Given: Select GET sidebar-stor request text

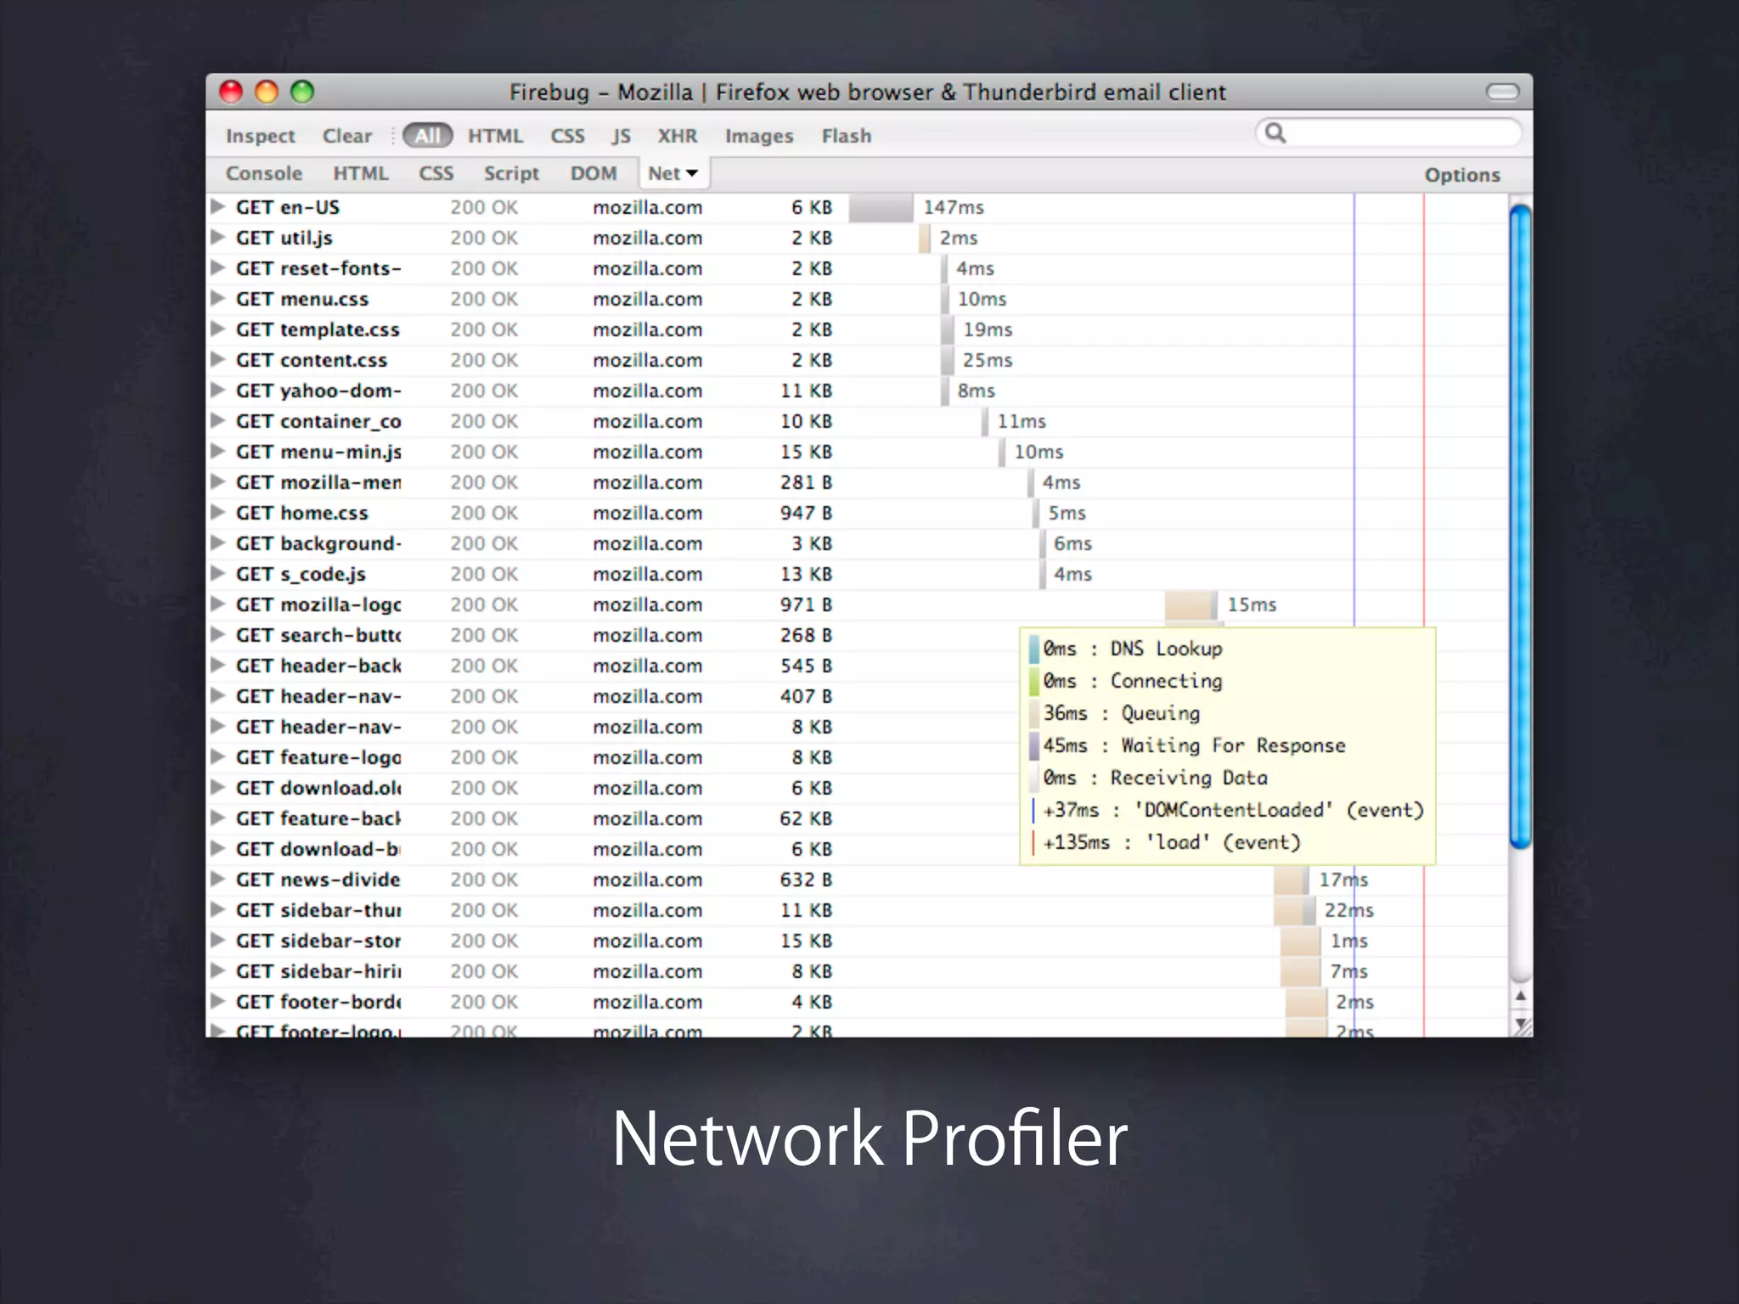Looking at the screenshot, I should [318, 941].
